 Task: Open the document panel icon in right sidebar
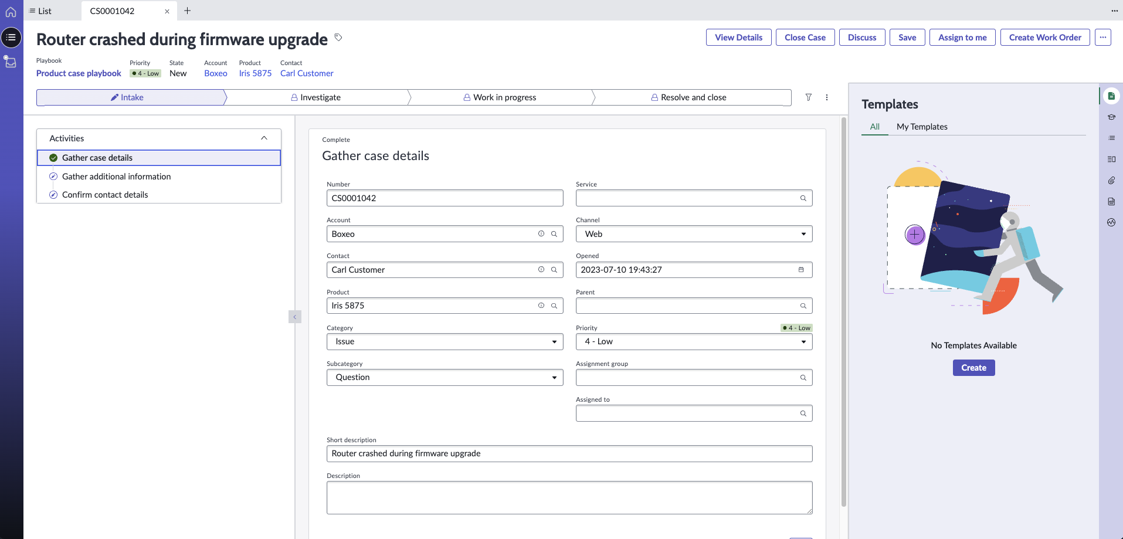click(1111, 201)
